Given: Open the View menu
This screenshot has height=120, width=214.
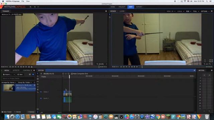Looking at the screenshot, I should pyautogui.click(x=28, y=1).
